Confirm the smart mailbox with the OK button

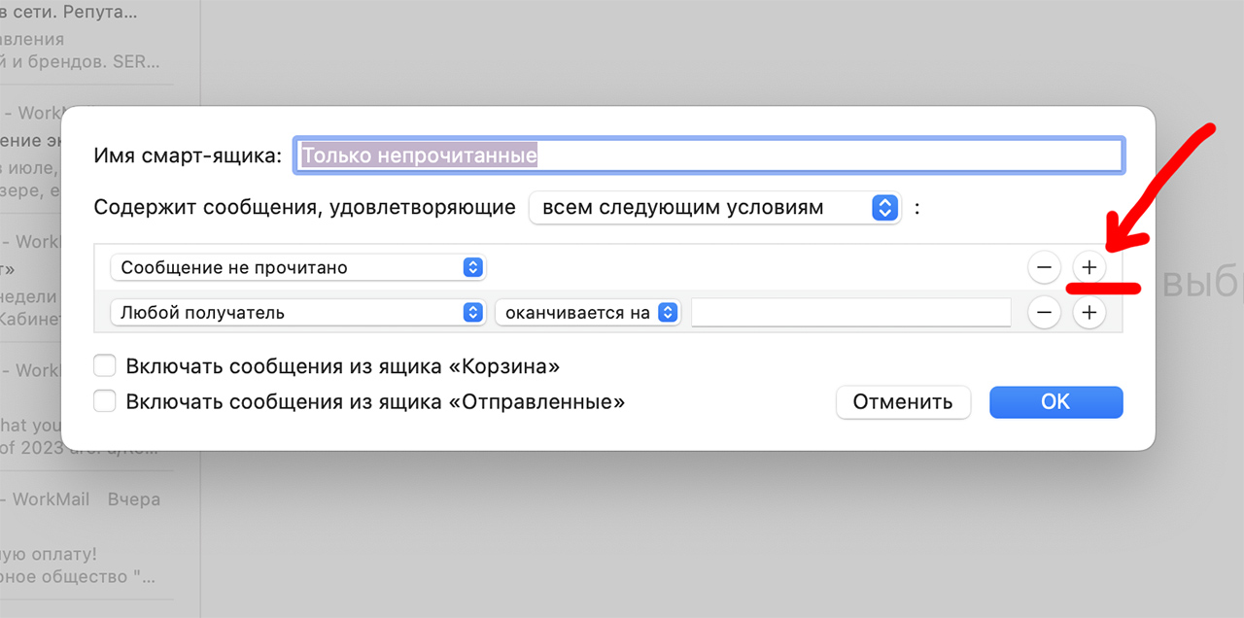pos(1055,401)
